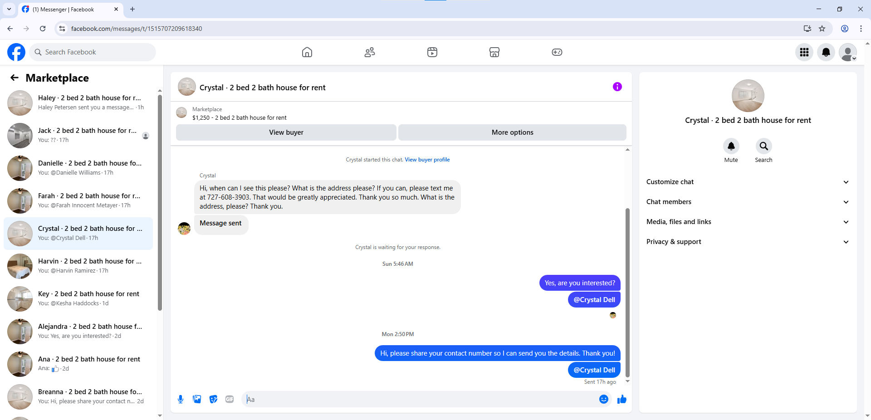Bookmark this tab with the star icon
This screenshot has height=420, width=871.
point(822,29)
